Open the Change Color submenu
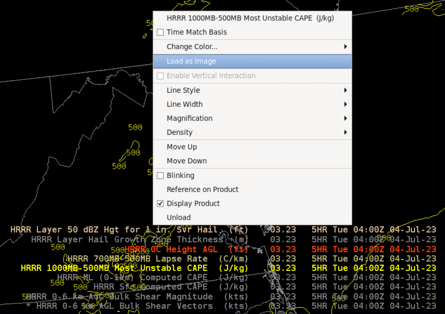 [x=252, y=47]
